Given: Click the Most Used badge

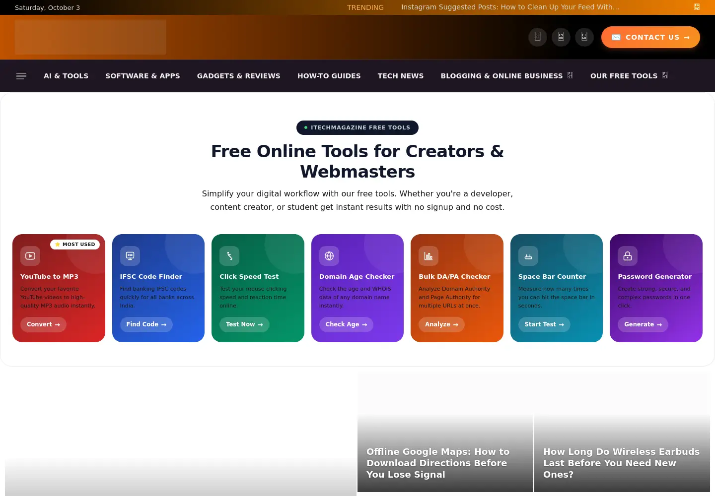Looking at the screenshot, I should 75,245.
